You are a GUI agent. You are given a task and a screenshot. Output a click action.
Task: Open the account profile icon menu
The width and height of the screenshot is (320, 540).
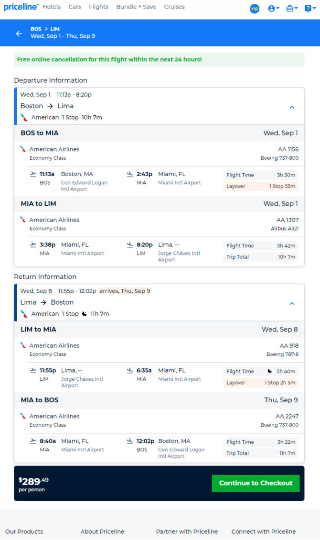click(x=274, y=9)
